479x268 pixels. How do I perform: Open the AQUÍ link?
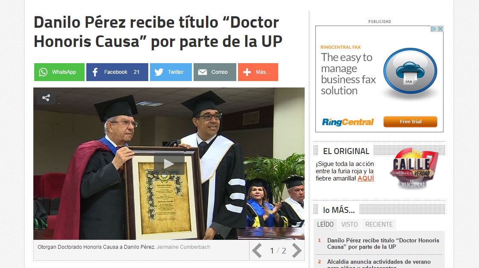point(366,178)
